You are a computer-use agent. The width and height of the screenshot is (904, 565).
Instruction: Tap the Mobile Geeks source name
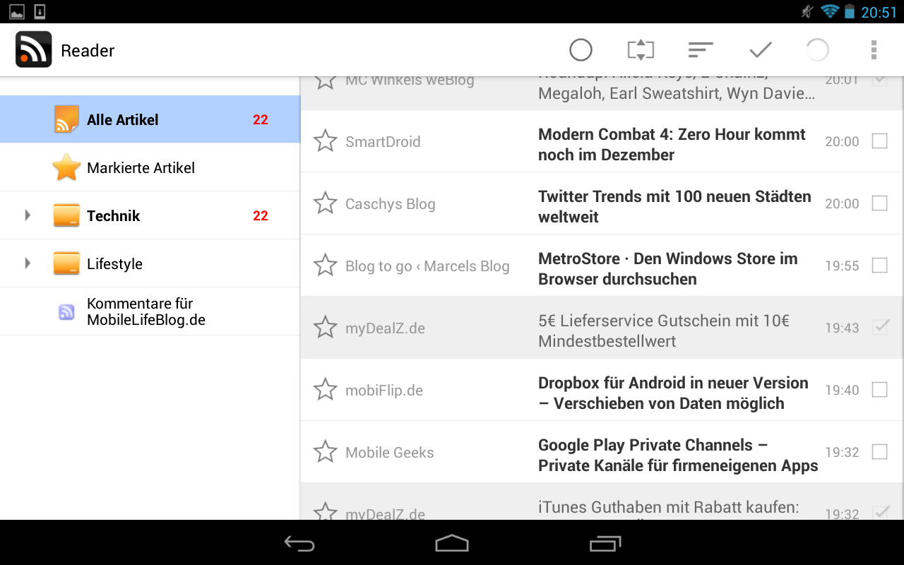390,452
